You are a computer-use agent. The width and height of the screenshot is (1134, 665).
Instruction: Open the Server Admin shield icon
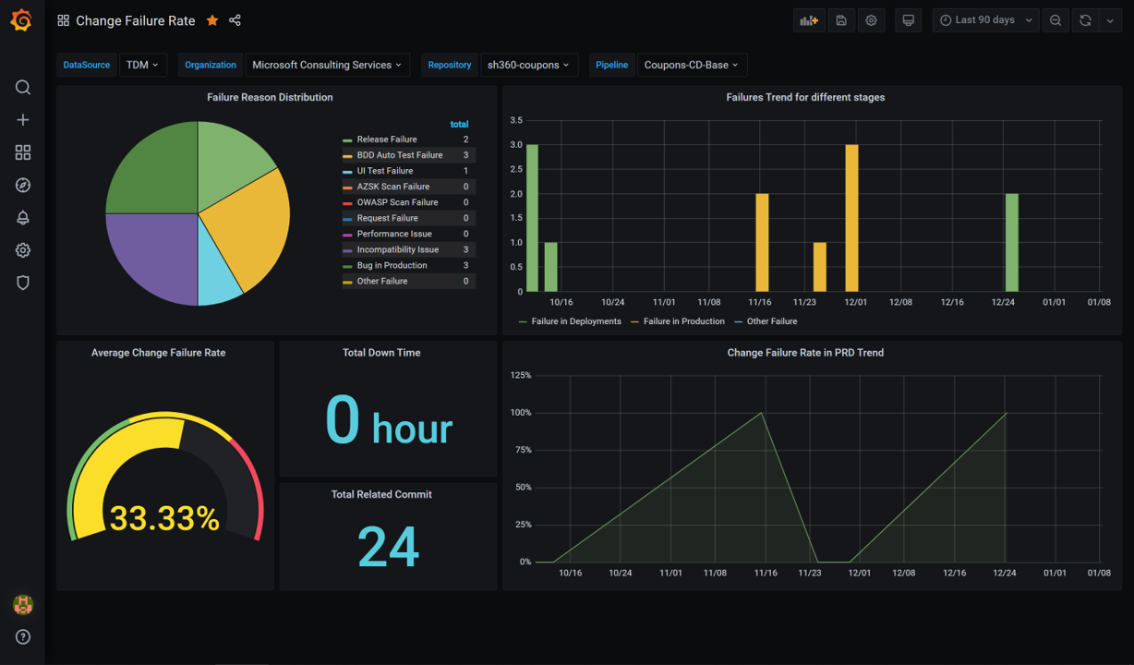[x=23, y=283]
